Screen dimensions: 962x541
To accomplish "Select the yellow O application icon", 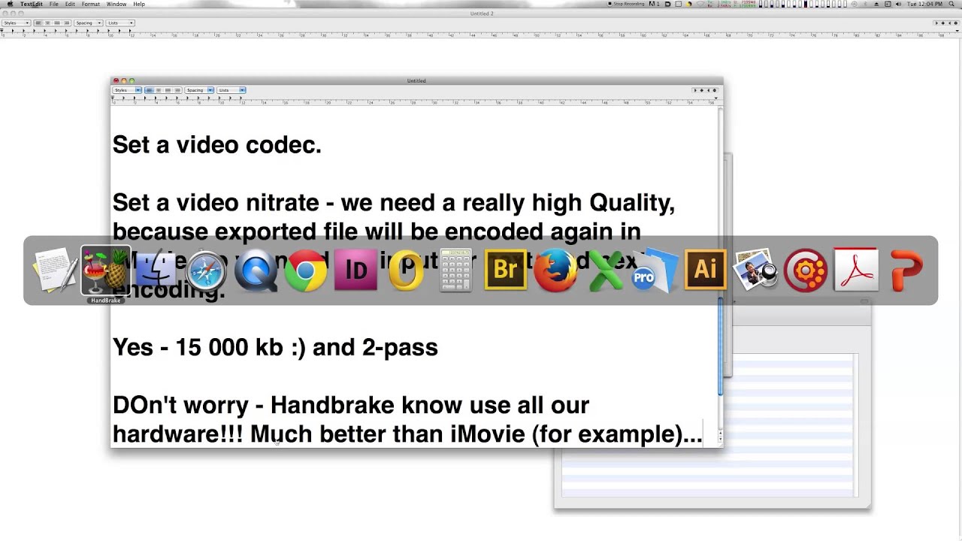I will [x=406, y=270].
